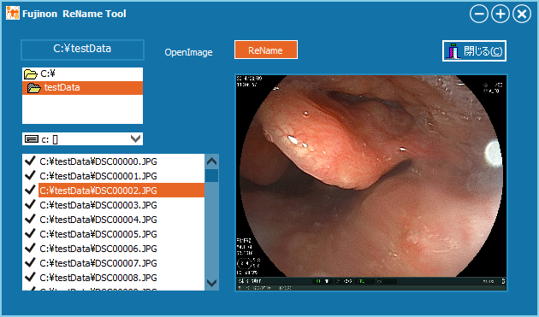Click the OpenImage label

[188, 52]
